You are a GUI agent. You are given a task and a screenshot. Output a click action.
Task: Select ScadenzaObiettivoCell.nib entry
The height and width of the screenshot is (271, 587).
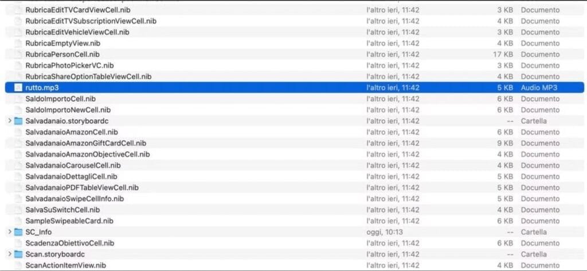coord(69,243)
